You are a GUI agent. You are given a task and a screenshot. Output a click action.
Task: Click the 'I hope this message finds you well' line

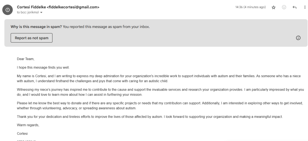click(43, 68)
